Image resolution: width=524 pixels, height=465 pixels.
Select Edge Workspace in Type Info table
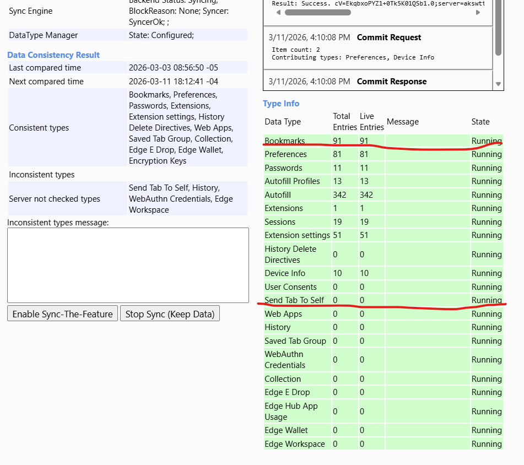pos(295,444)
